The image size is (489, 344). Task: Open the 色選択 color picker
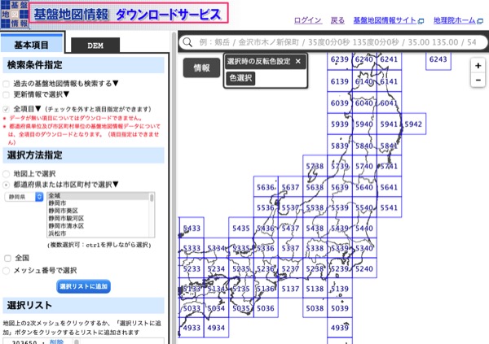(241, 78)
